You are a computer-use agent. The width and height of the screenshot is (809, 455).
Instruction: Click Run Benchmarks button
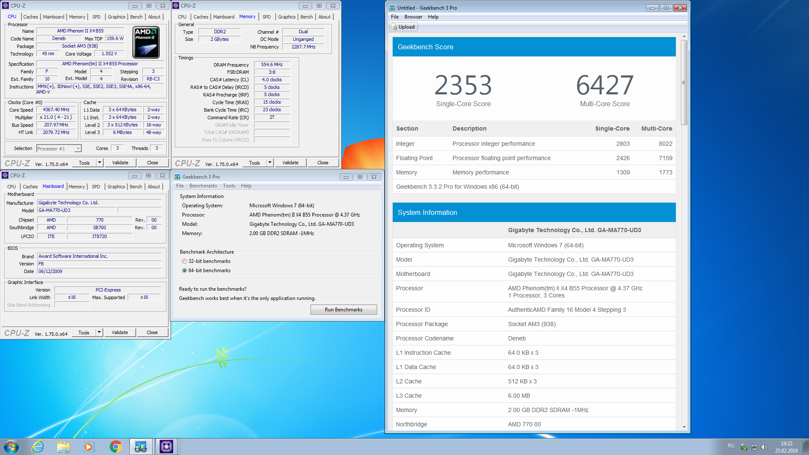coord(343,310)
